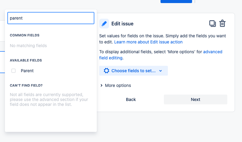242x142 pixels.
Task: Select the Parent field label
Action: (x=27, y=71)
